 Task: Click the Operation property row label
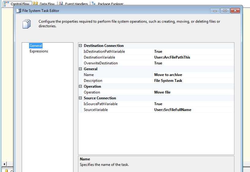coord(92,92)
